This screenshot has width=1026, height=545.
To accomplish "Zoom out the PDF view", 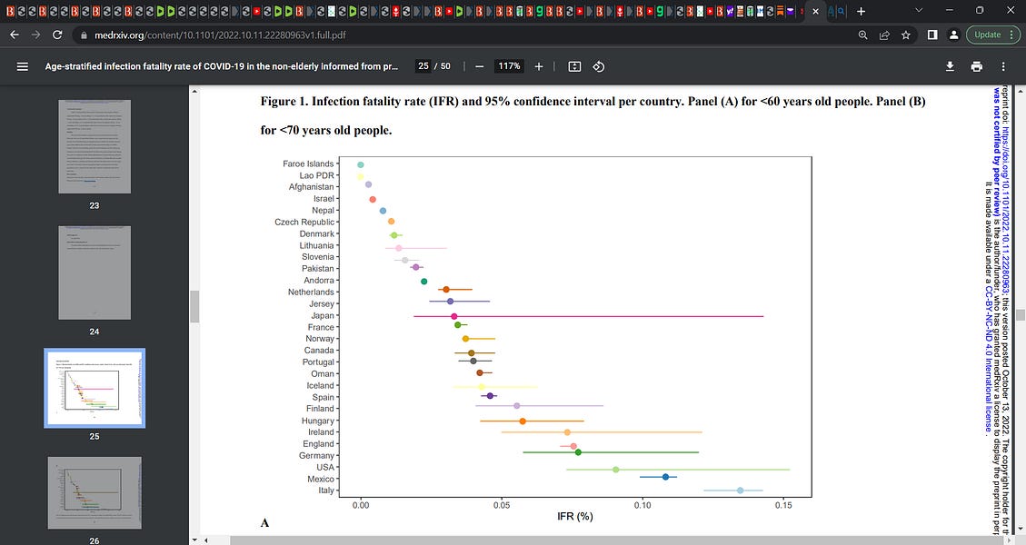I will (x=479, y=65).
